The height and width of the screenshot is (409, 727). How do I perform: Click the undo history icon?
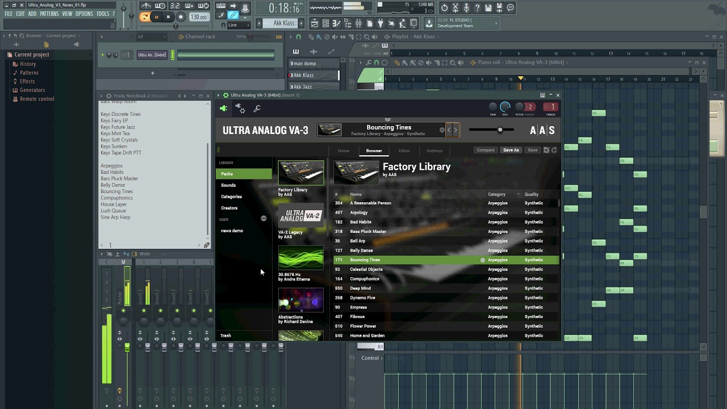tap(444, 8)
